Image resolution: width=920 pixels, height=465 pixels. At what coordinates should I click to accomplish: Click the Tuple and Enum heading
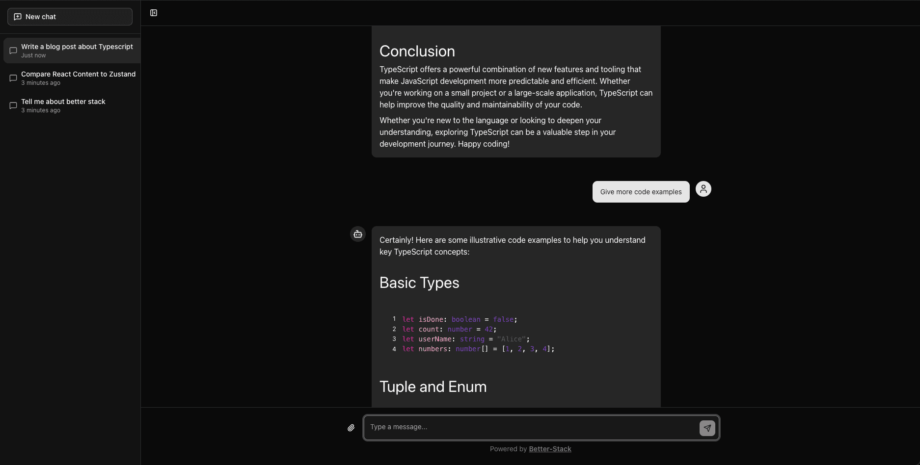[x=433, y=387]
